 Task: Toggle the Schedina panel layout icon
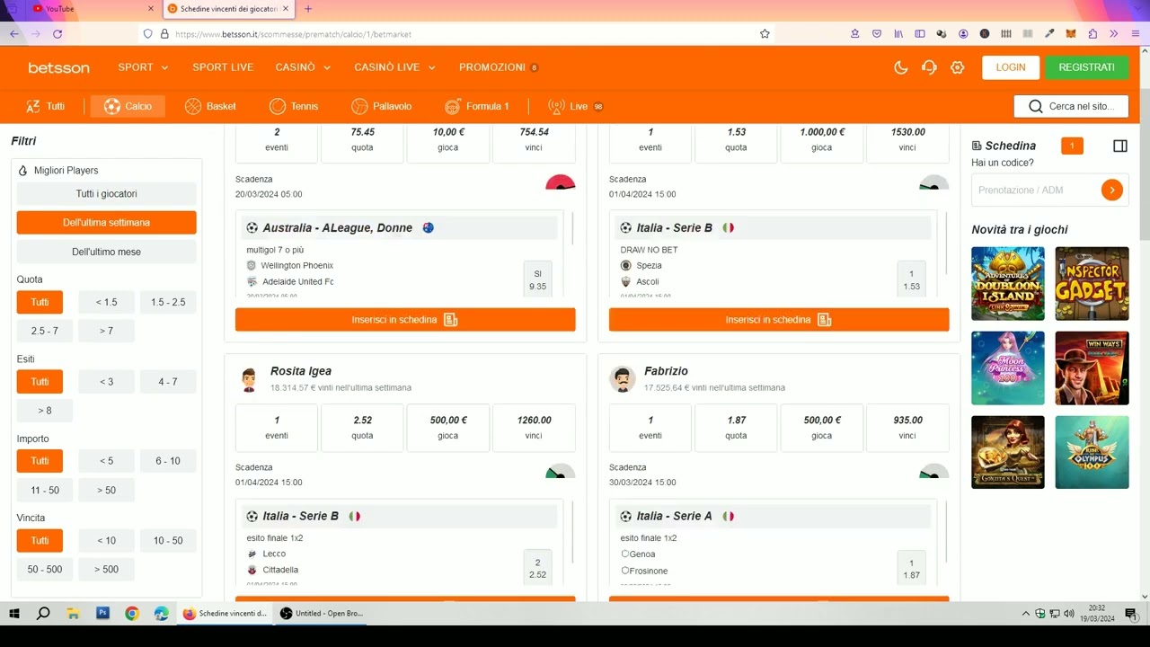(x=1119, y=146)
